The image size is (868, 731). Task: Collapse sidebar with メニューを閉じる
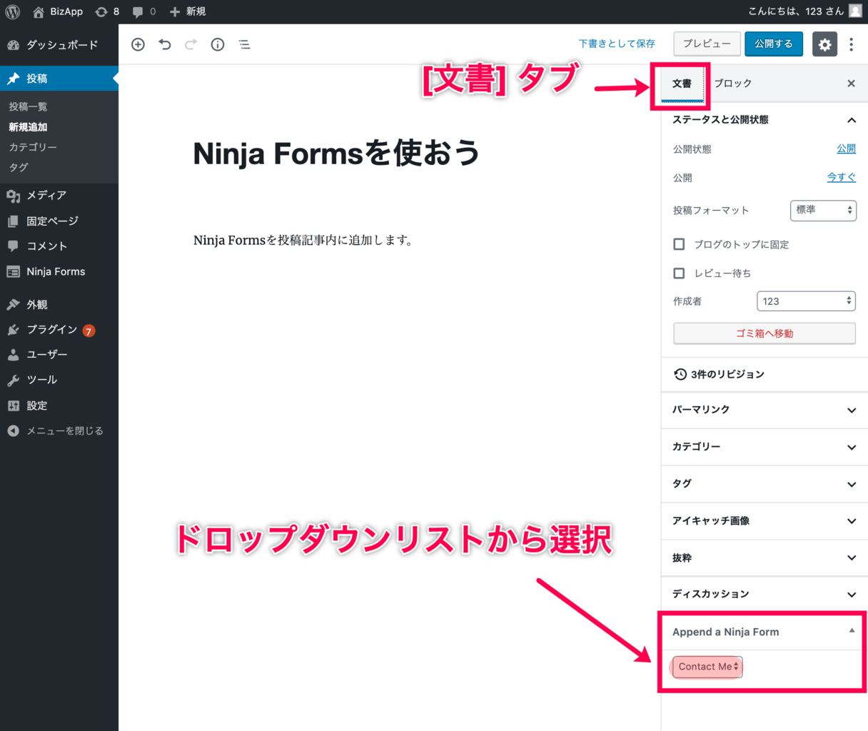click(59, 431)
